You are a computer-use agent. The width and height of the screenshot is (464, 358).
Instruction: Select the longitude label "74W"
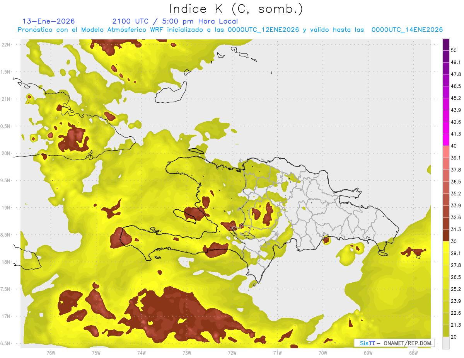point(141,353)
